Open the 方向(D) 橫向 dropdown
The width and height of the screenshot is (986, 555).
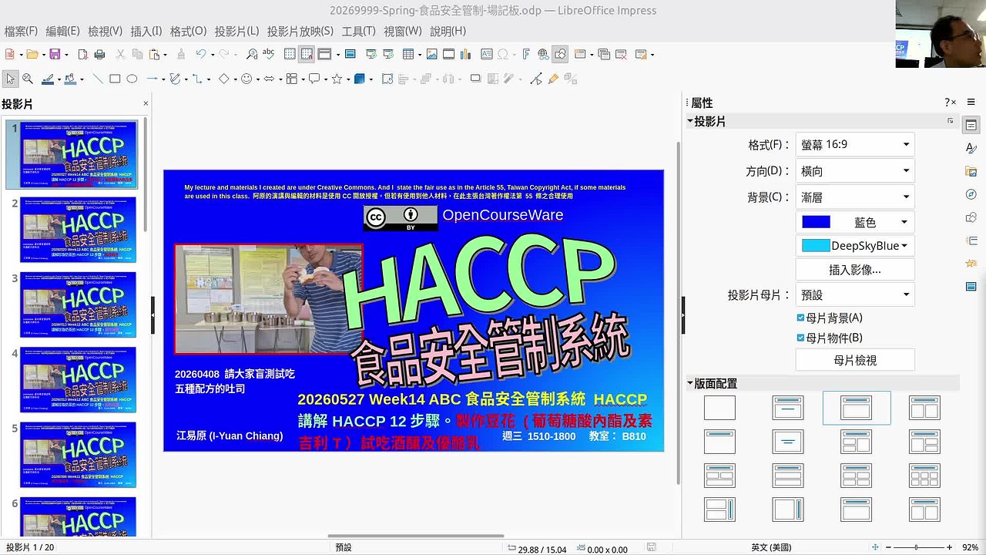tap(855, 171)
